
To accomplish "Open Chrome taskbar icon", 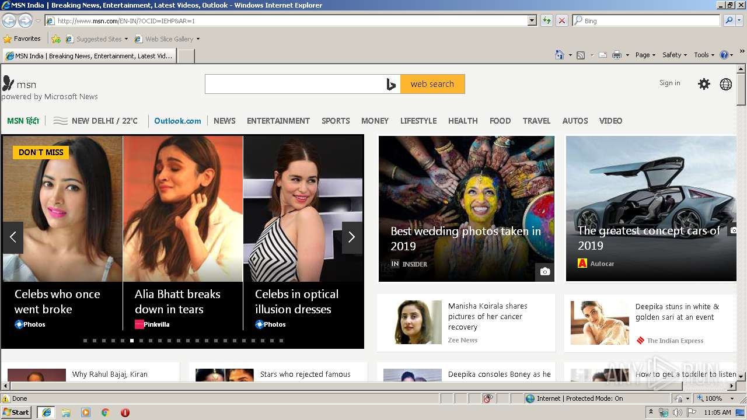I will coord(106,412).
